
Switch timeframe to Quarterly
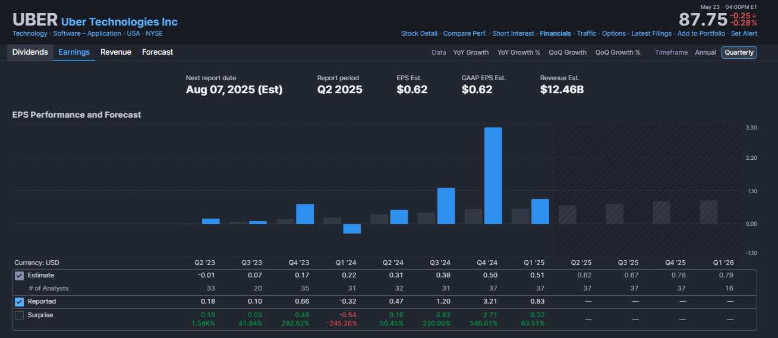(739, 52)
